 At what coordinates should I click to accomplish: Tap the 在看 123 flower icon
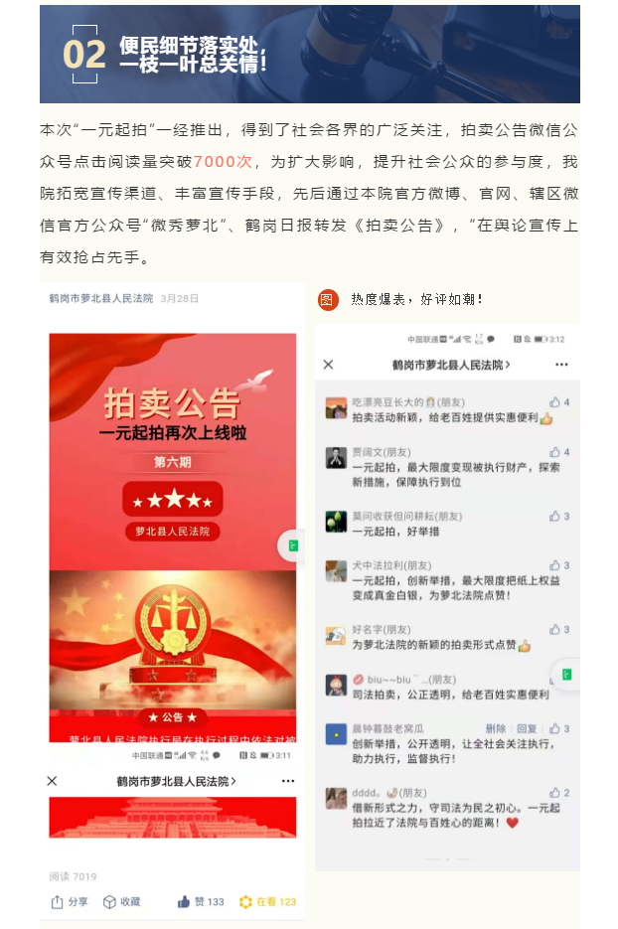245,902
